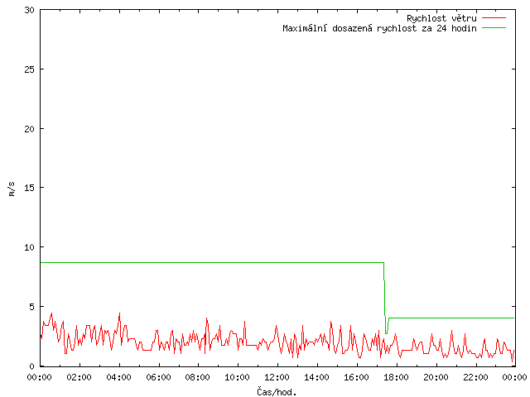The image size is (530, 397).
Task: Click the x-axis tick label 06:00
Action: (x=158, y=377)
